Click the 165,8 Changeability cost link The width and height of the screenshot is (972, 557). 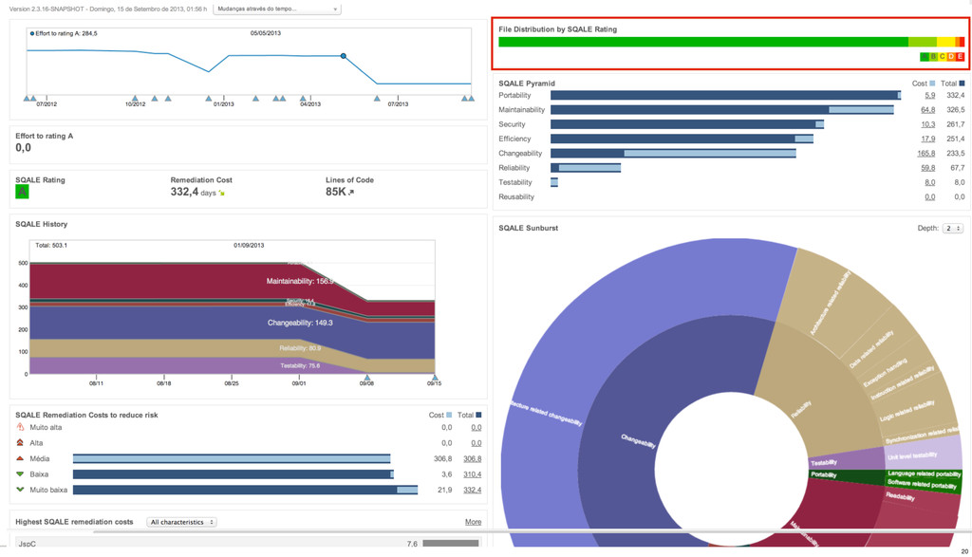click(x=926, y=154)
